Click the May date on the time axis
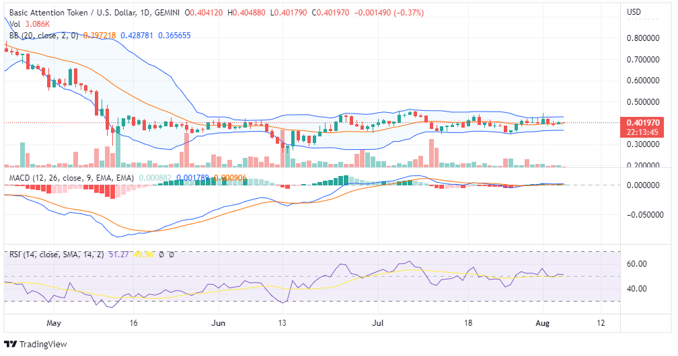 [54, 323]
